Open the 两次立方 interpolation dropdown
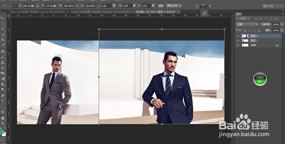The height and width of the screenshot is (144, 285). click(x=174, y=6)
